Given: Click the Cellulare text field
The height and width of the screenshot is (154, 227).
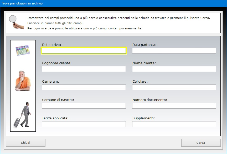Looking at the screenshot, I should 174,87.
